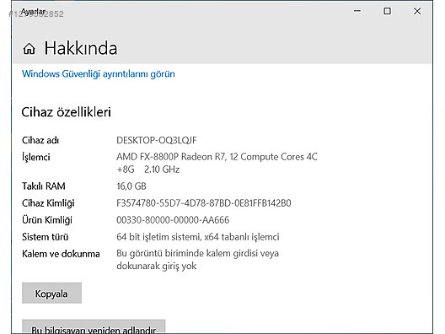The height and width of the screenshot is (334, 445).
Task: Close the Ayarlar window
Action: pos(417,11)
